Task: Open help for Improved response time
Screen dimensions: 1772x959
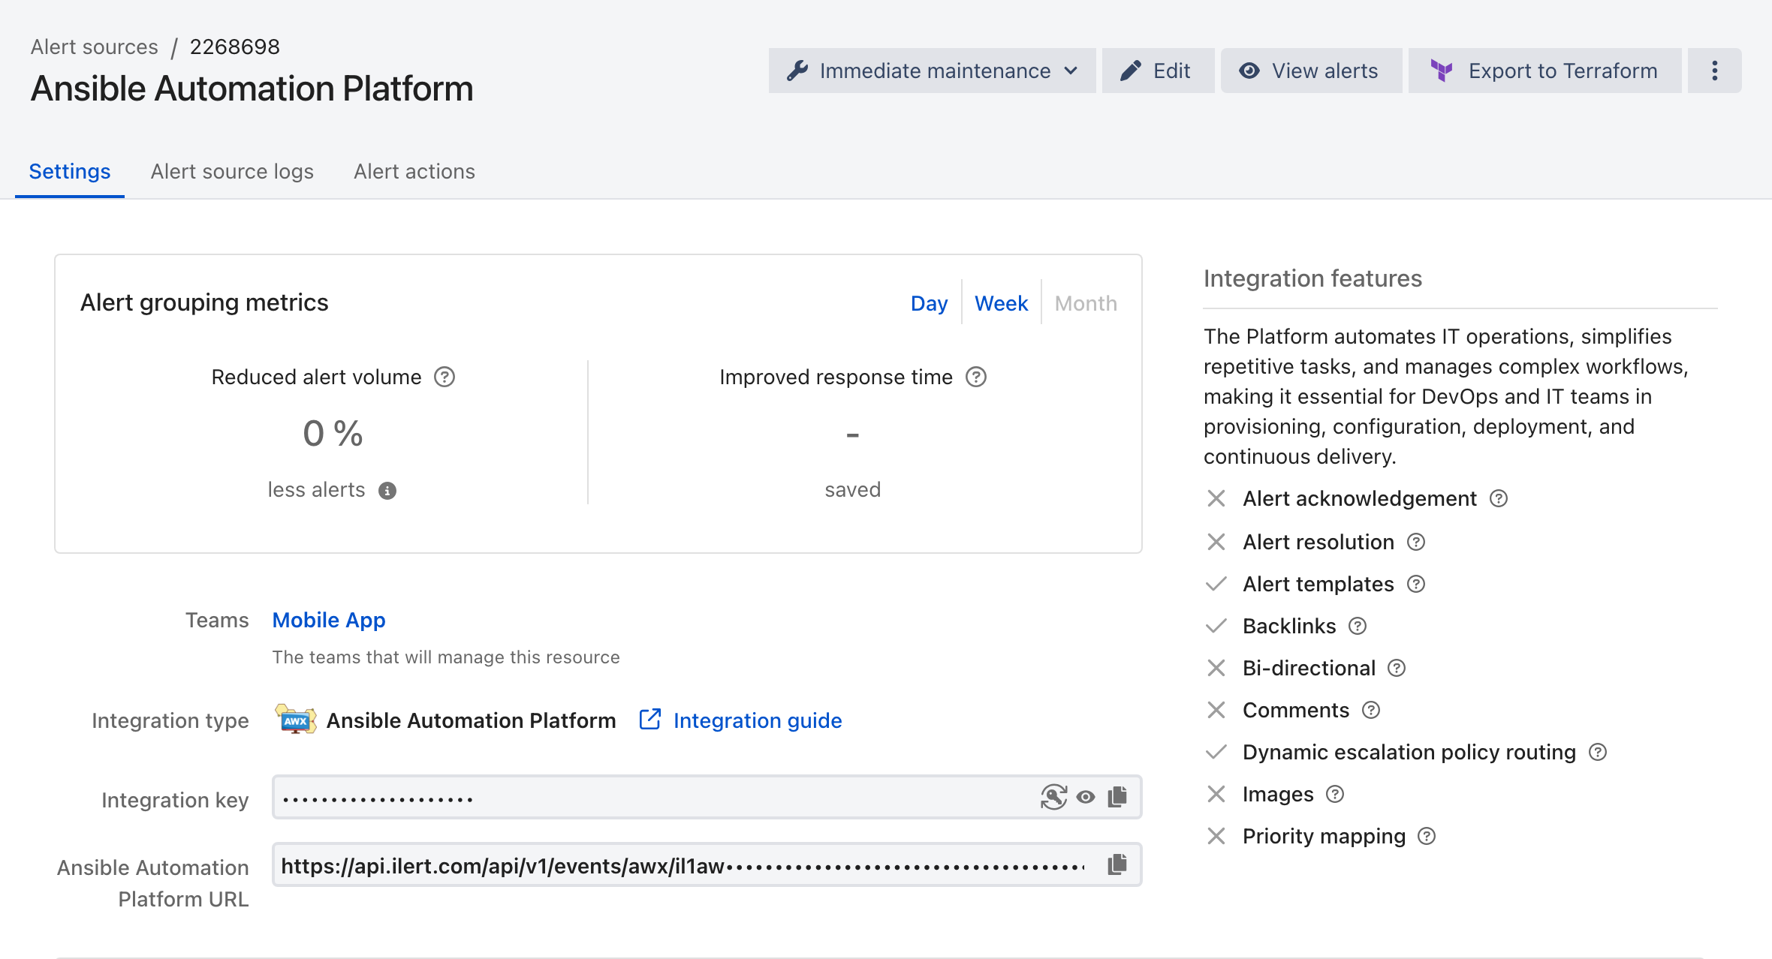Action: click(976, 377)
